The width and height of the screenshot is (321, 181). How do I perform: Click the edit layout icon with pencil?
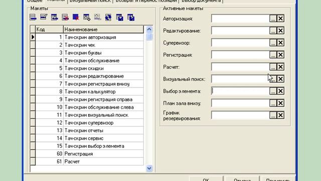click(44, 17)
